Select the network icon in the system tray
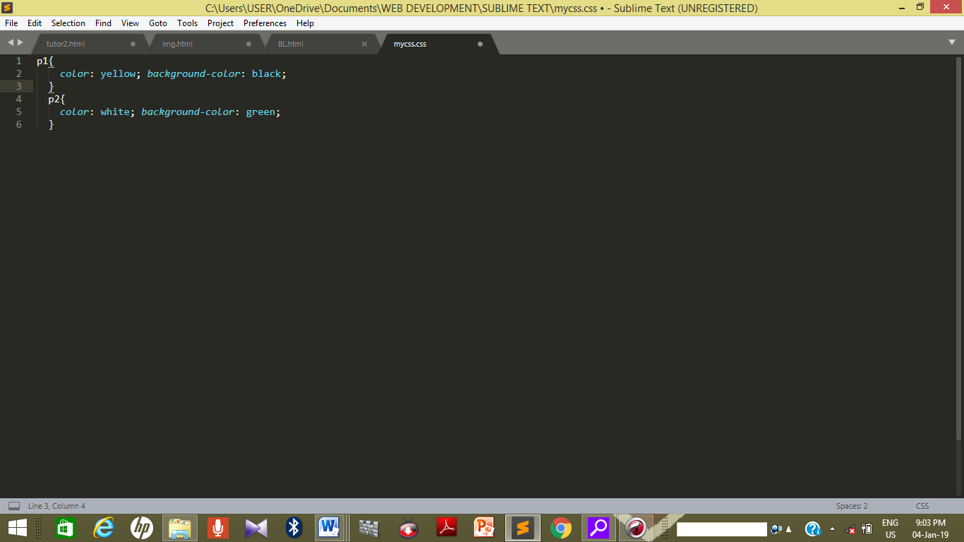964x542 pixels. point(850,529)
